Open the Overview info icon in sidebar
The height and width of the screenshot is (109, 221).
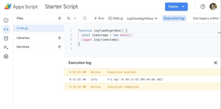click(6, 20)
